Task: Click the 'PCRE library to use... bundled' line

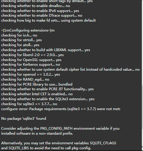Action: click(x=37, y=84)
